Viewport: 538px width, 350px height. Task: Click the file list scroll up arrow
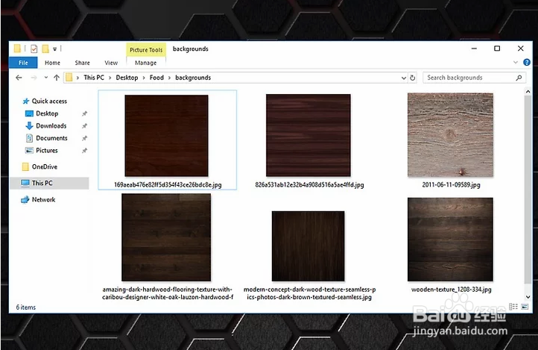click(x=528, y=92)
